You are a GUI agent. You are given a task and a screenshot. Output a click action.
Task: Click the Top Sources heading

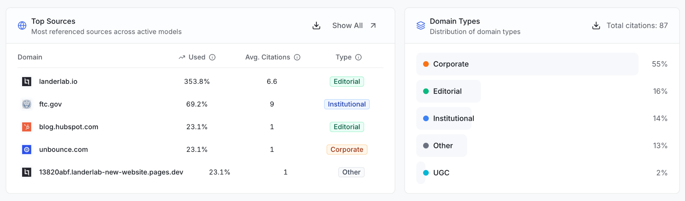pyautogui.click(x=54, y=21)
